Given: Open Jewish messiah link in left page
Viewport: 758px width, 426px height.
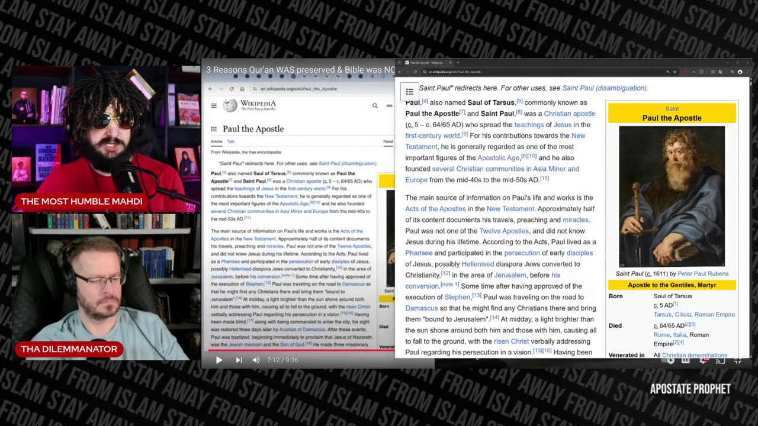Looking at the screenshot, I should (245, 344).
